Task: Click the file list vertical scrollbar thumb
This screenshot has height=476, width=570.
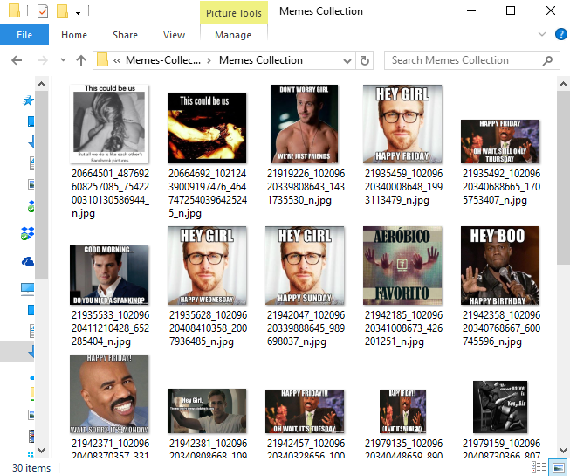Action: pyautogui.click(x=563, y=178)
